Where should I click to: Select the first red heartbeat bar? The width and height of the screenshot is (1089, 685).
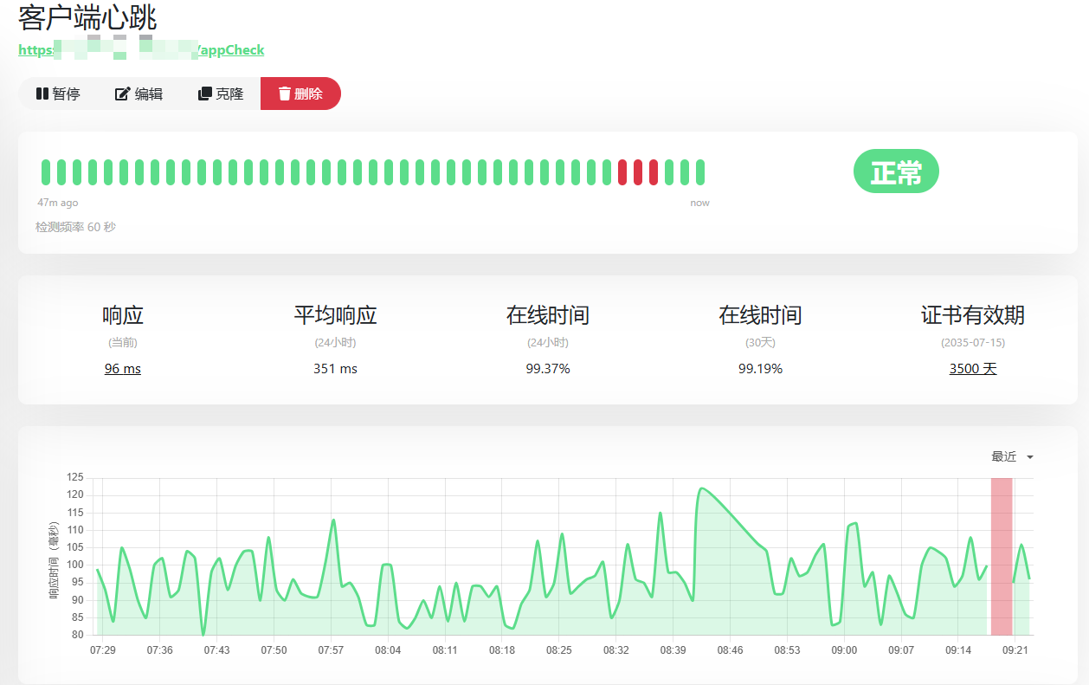tap(622, 172)
